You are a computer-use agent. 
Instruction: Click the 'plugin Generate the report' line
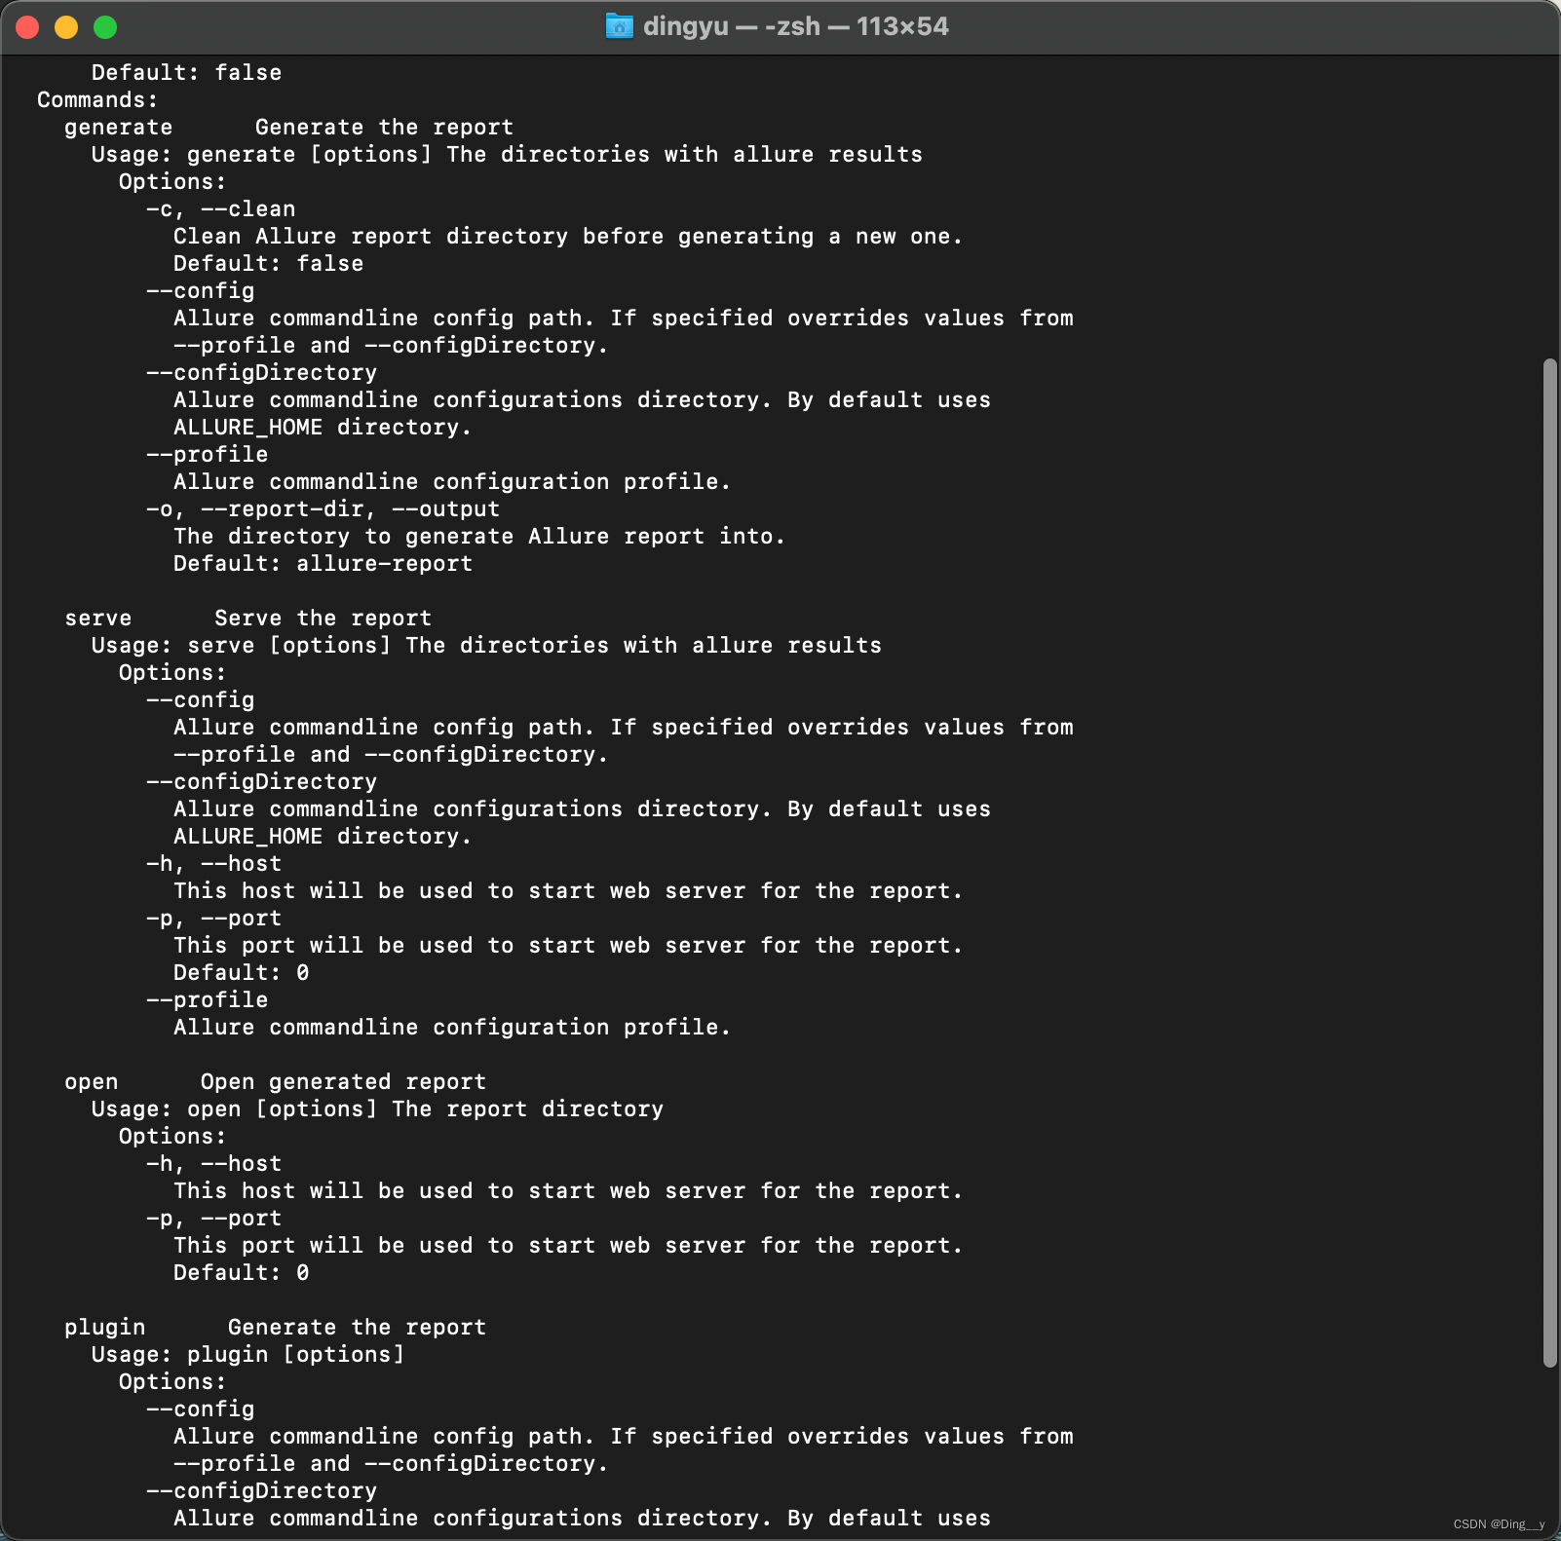click(275, 1328)
